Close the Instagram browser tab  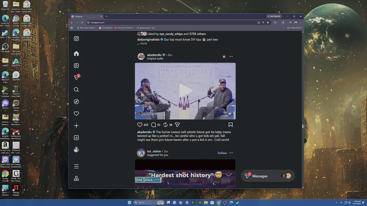[101, 16]
